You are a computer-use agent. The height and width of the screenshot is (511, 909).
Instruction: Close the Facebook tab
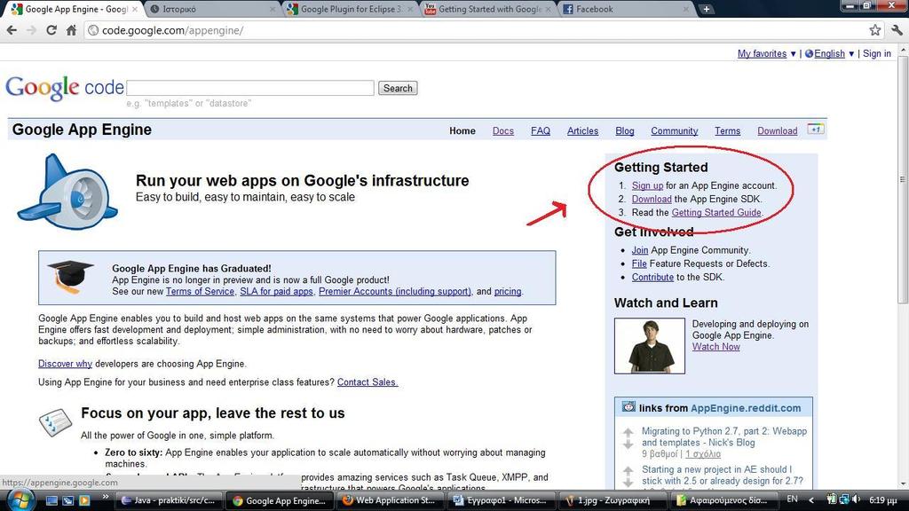686,9
